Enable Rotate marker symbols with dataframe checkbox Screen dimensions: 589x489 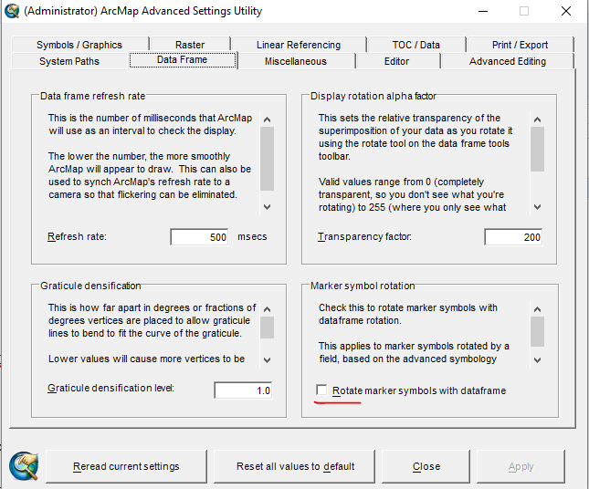[321, 390]
